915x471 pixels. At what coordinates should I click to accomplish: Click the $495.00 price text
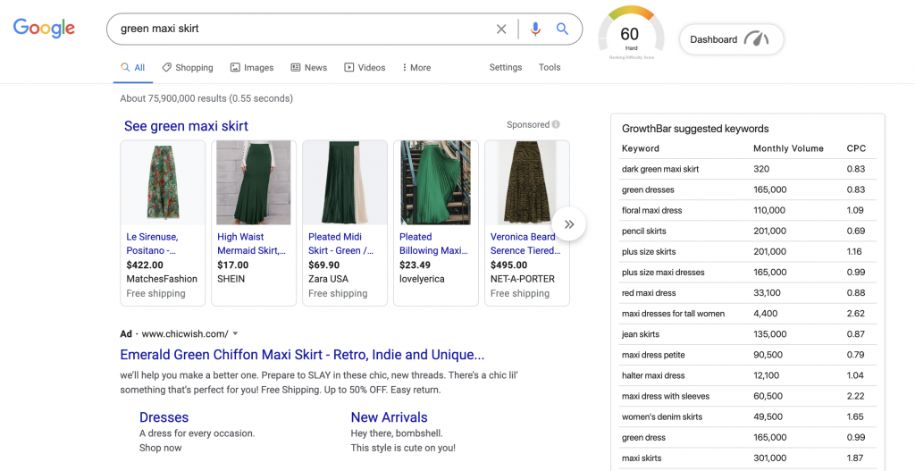508,265
